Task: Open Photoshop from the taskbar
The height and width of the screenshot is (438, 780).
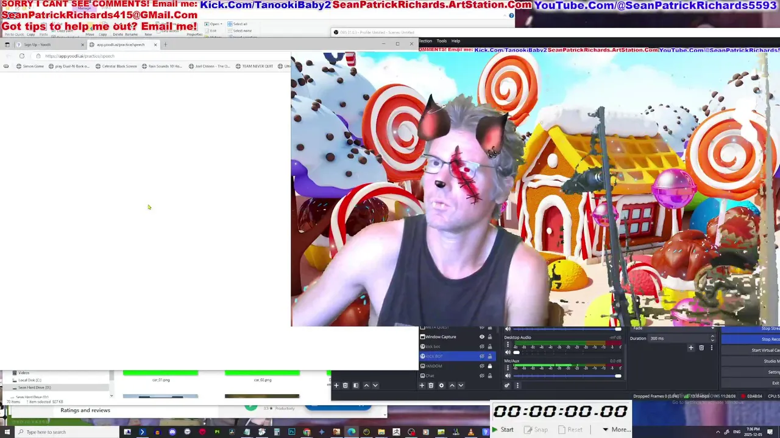Action: tap(291, 432)
